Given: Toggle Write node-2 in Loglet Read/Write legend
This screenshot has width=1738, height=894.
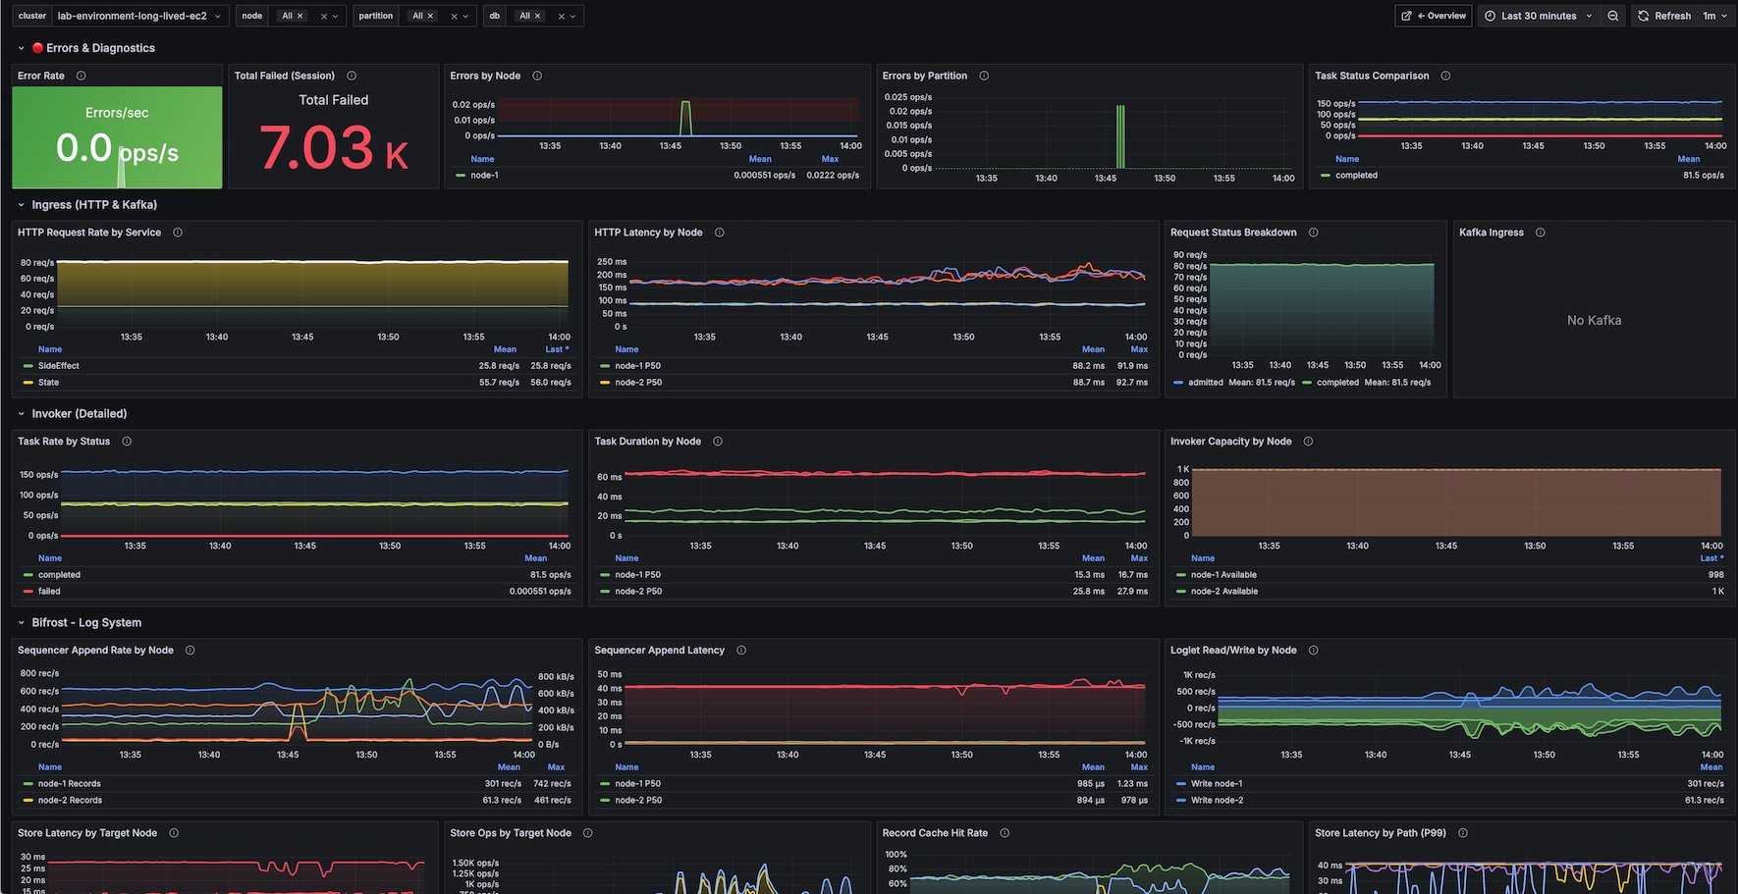Looking at the screenshot, I should point(1217,801).
